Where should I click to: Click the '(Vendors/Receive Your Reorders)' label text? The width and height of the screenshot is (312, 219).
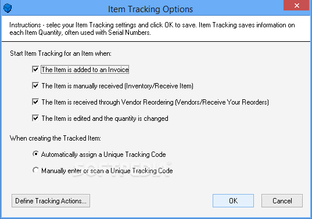(222, 102)
